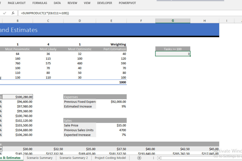Switch to Project Costing Model sheet tab
This screenshot has width=242, height=161.
coord(110,158)
